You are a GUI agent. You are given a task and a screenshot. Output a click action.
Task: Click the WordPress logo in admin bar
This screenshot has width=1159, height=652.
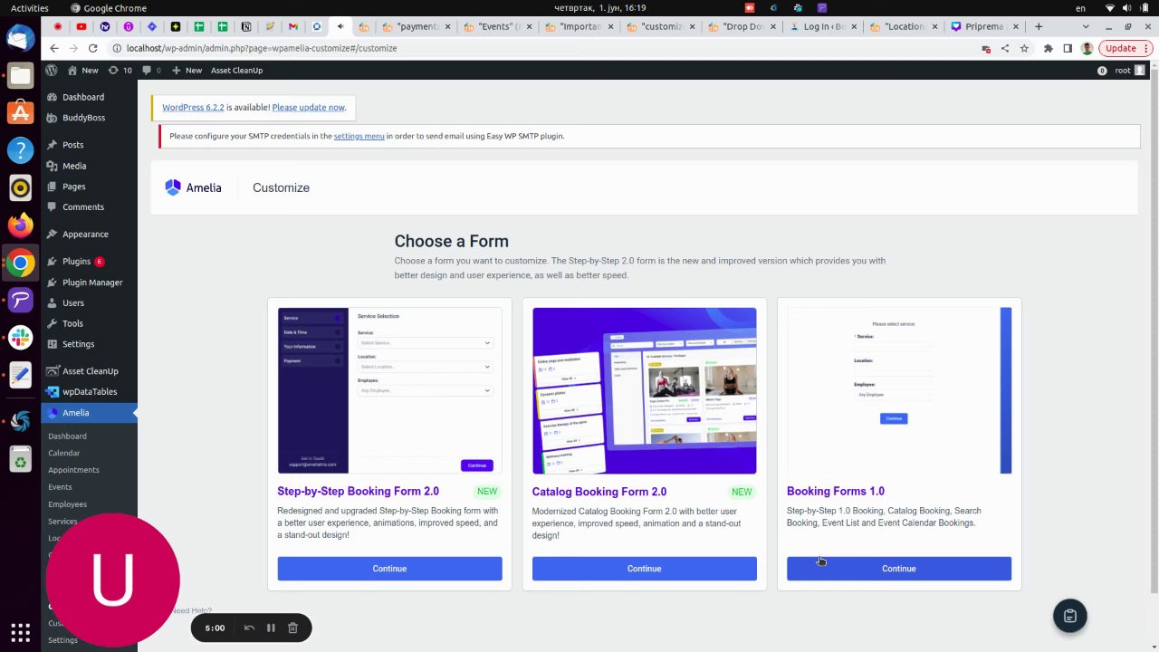pyautogui.click(x=52, y=70)
